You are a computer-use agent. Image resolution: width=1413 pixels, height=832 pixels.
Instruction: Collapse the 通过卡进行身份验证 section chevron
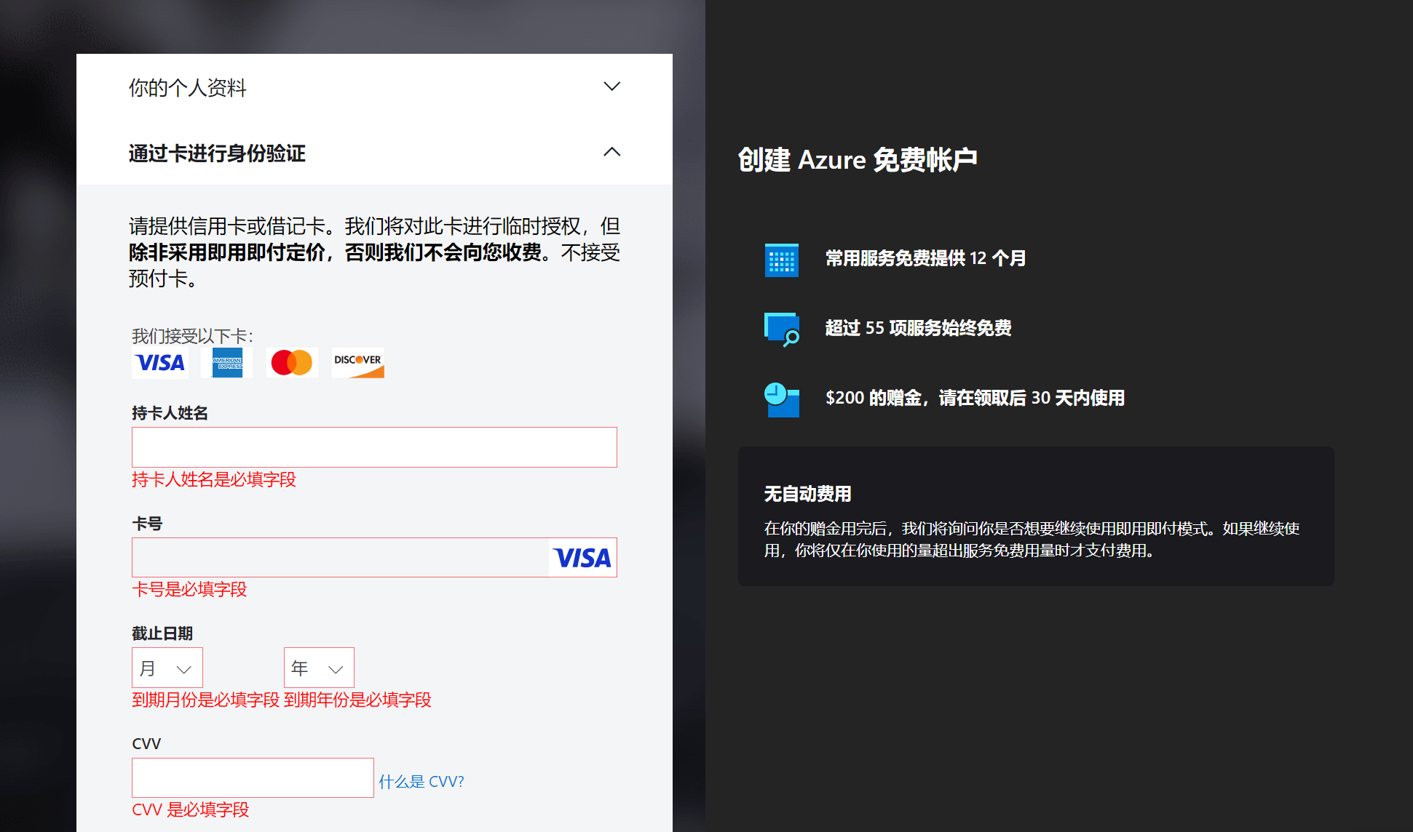click(612, 152)
